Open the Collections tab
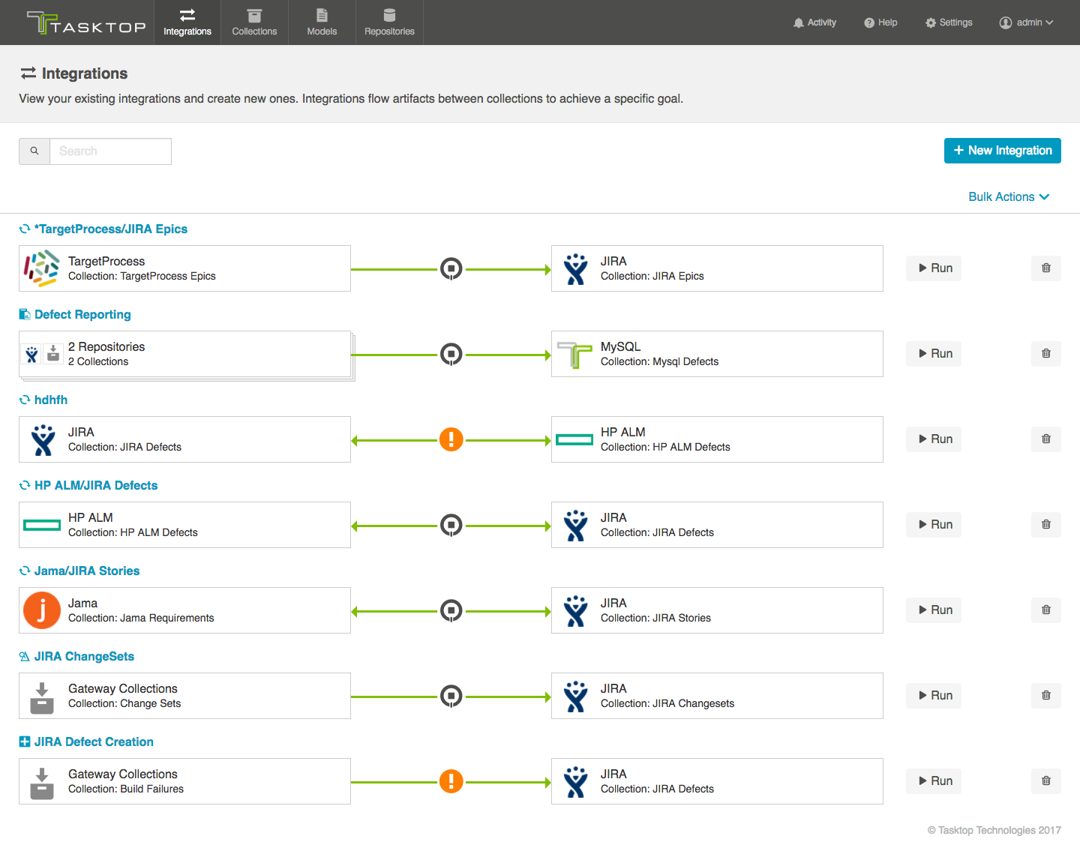 point(254,22)
